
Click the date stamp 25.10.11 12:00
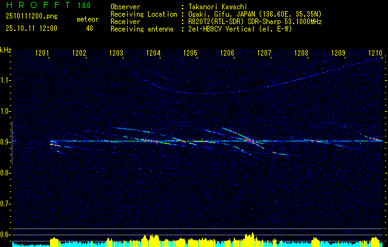click(31, 28)
